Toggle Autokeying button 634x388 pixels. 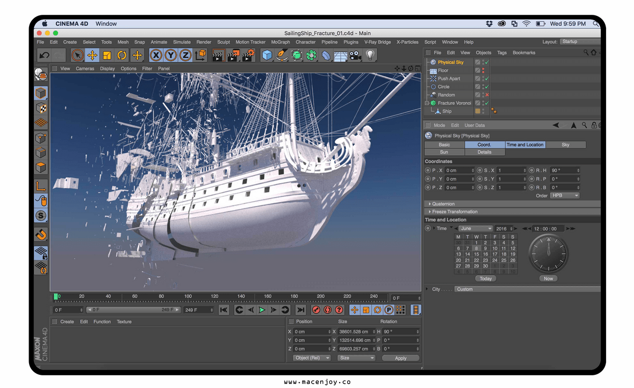[x=328, y=310]
